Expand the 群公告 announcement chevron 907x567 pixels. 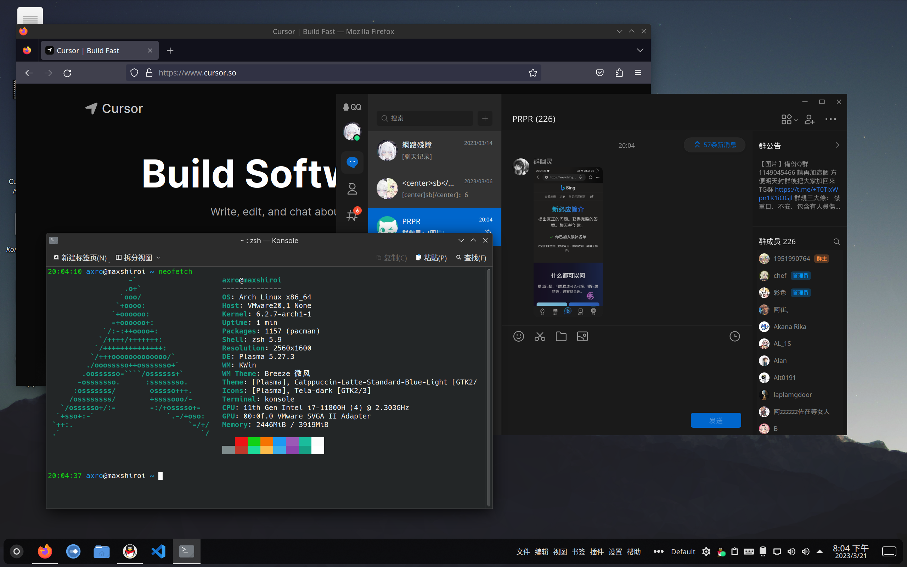tap(837, 146)
